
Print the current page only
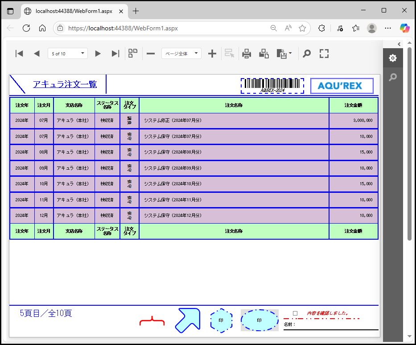264,54
